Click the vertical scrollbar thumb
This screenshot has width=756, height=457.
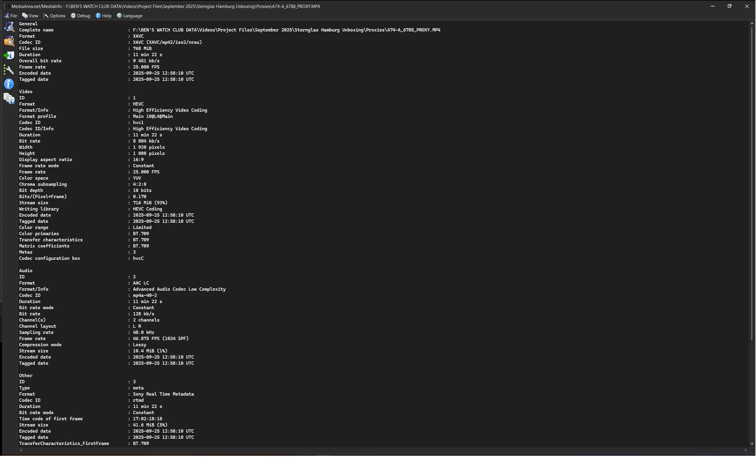click(752, 184)
